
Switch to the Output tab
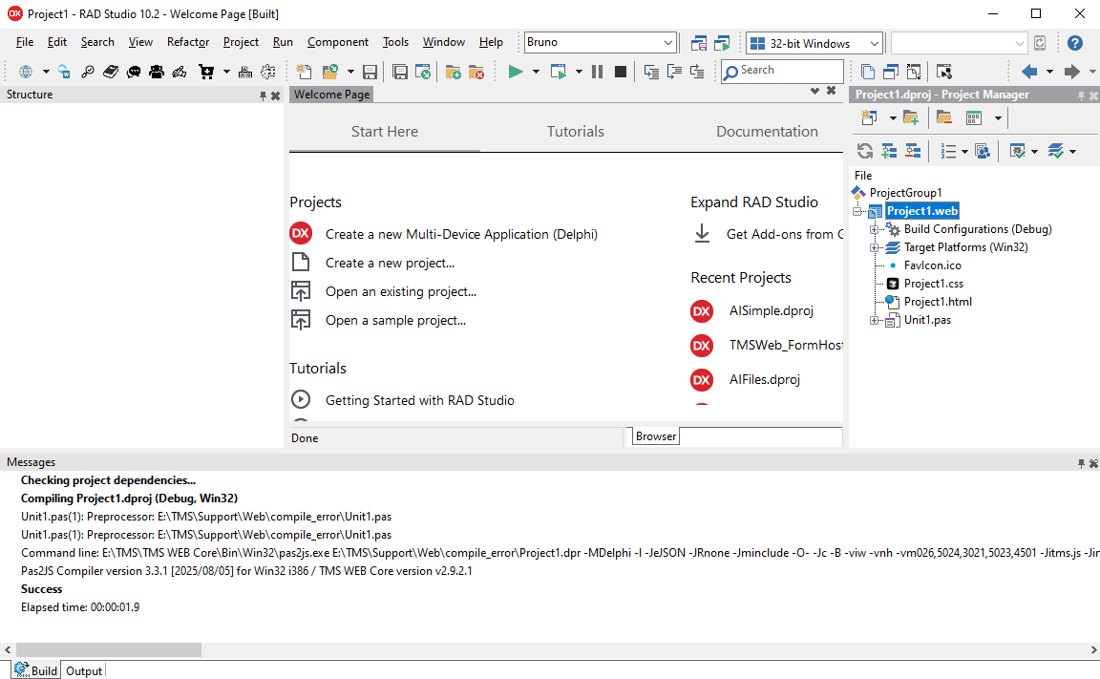click(83, 670)
